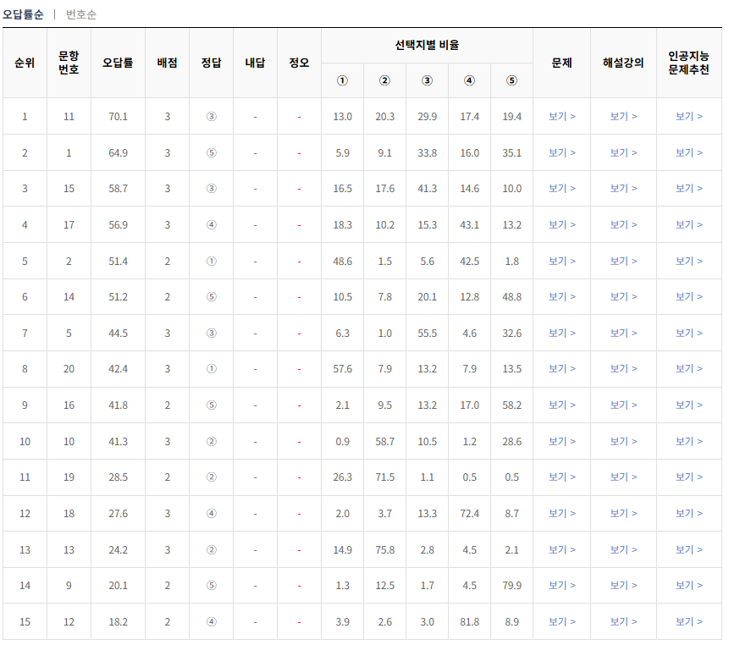
Task: Open 인공지능 문제추천 for question 11
Action: click(688, 117)
